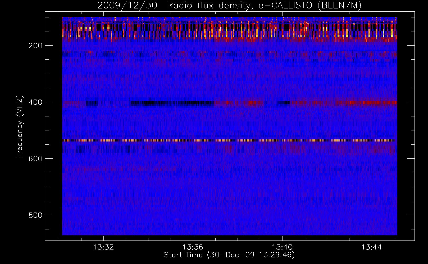Image resolution: width=428 pixels, height=264 pixels.
Task: Select the BLEN7M station name in title
Action: point(339,5)
